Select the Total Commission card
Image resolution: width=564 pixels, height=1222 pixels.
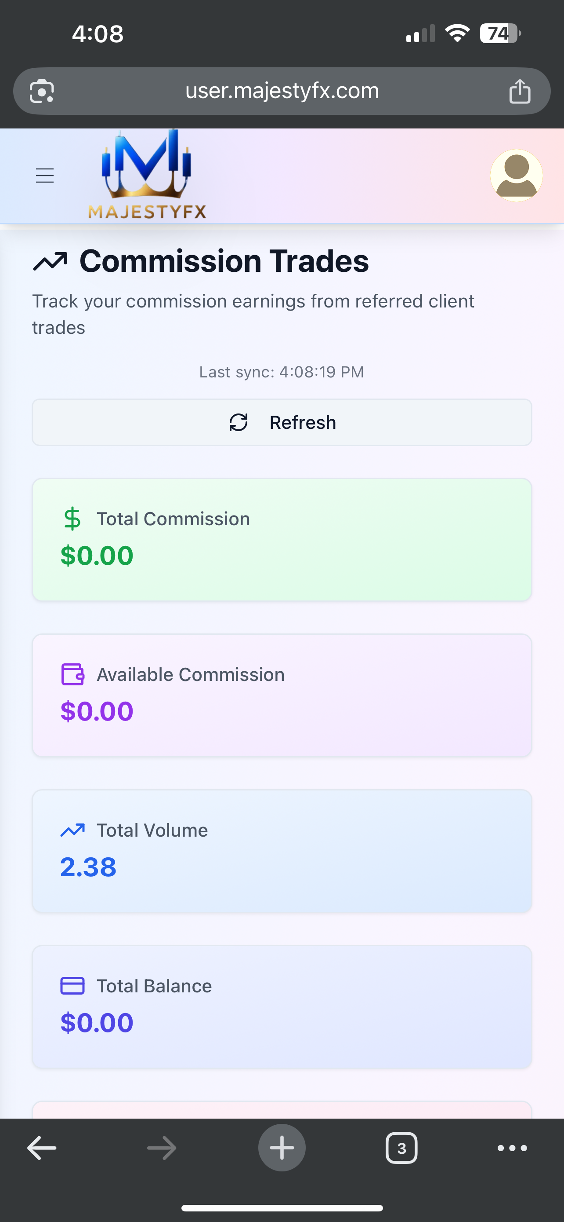coord(282,539)
